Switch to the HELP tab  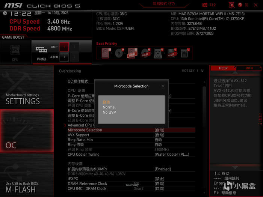[223, 68]
